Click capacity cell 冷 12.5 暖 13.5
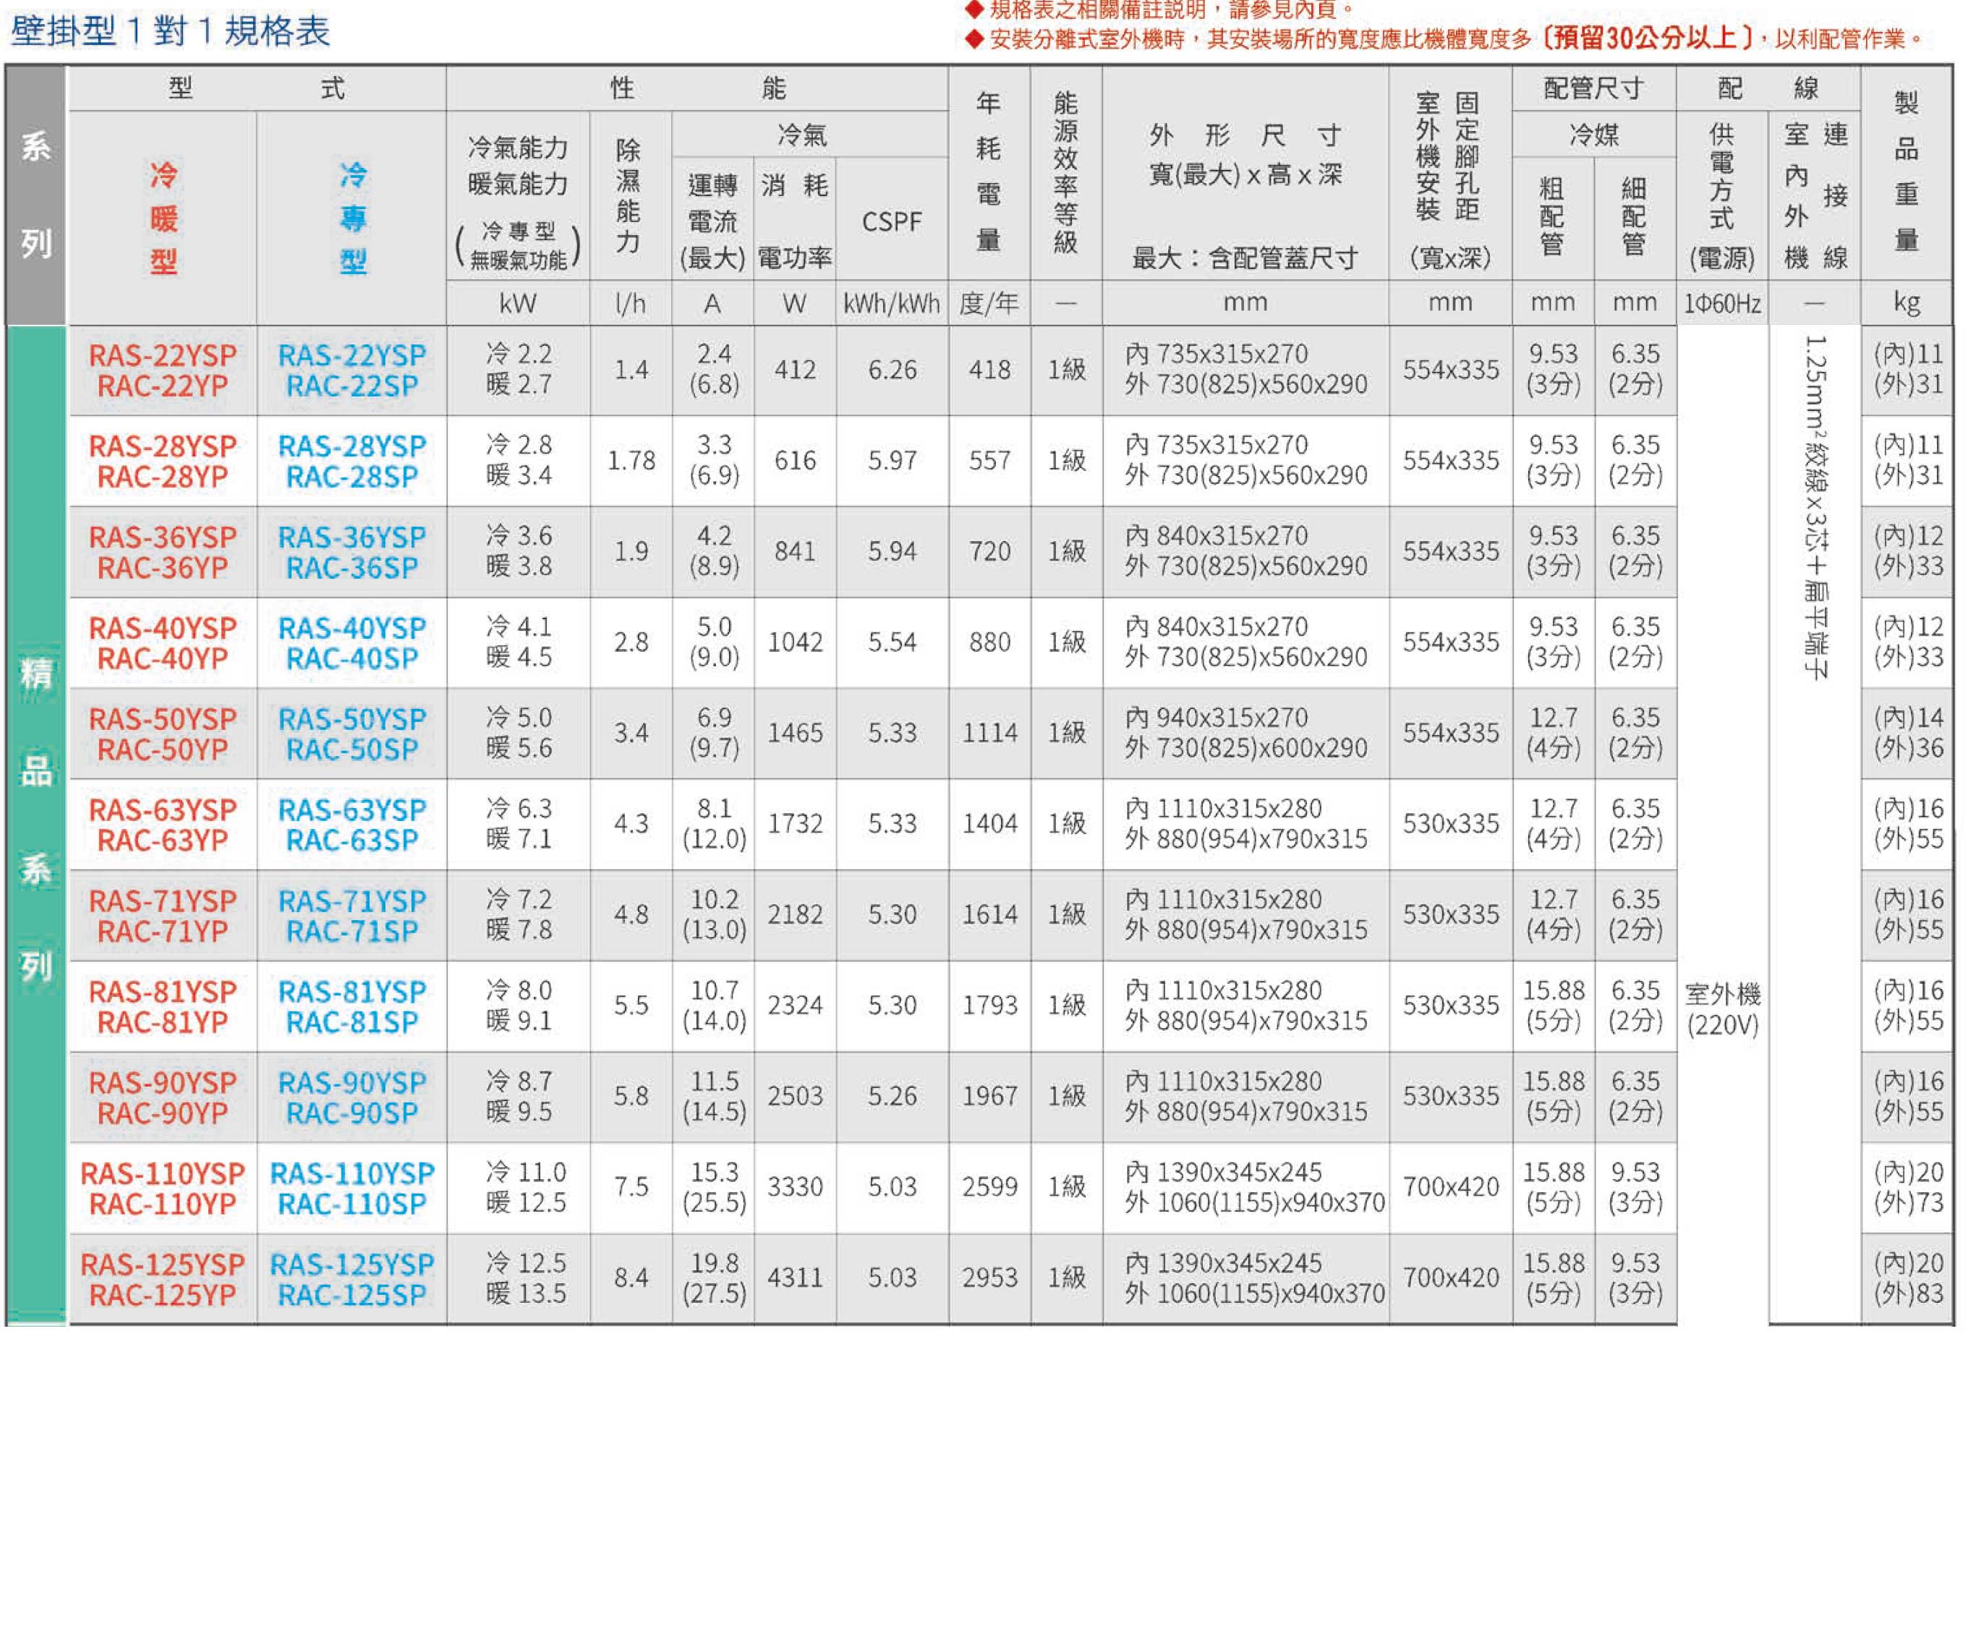1968x1632 pixels. click(x=519, y=1280)
